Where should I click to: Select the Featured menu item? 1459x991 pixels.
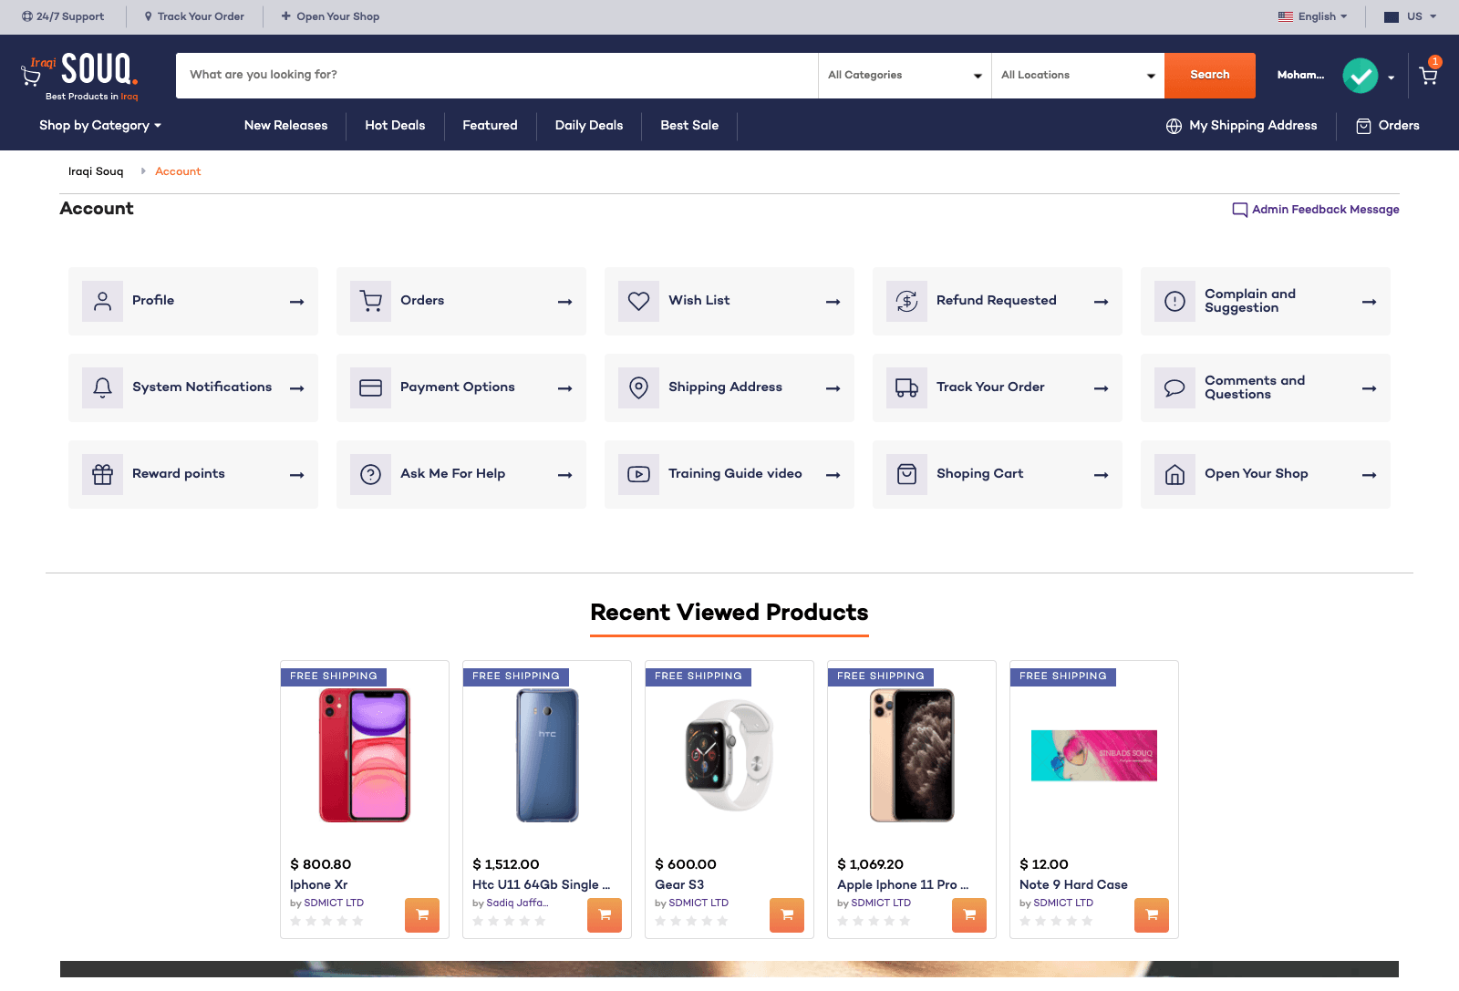pos(490,126)
